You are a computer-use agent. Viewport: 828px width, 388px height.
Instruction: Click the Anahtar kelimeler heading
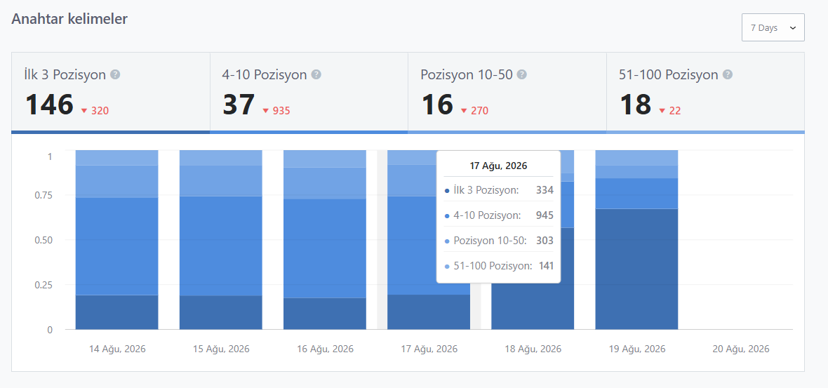click(69, 19)
